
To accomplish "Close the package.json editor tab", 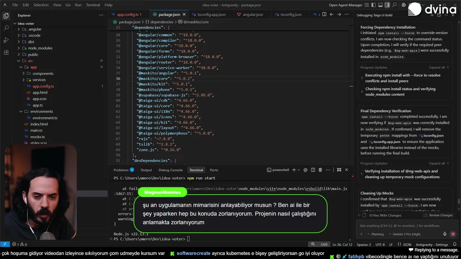I will click(184, 14).
